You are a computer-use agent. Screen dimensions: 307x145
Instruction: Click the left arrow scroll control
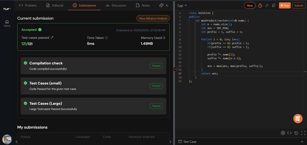pos(16,142)
